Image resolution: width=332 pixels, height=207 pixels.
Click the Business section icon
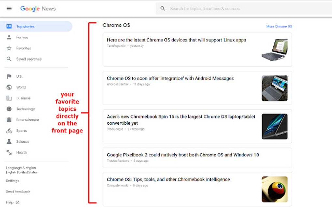(9, 98)
